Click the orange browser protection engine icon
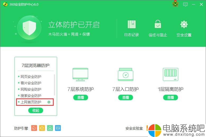206x137 pixels. (x=42, y=128)
